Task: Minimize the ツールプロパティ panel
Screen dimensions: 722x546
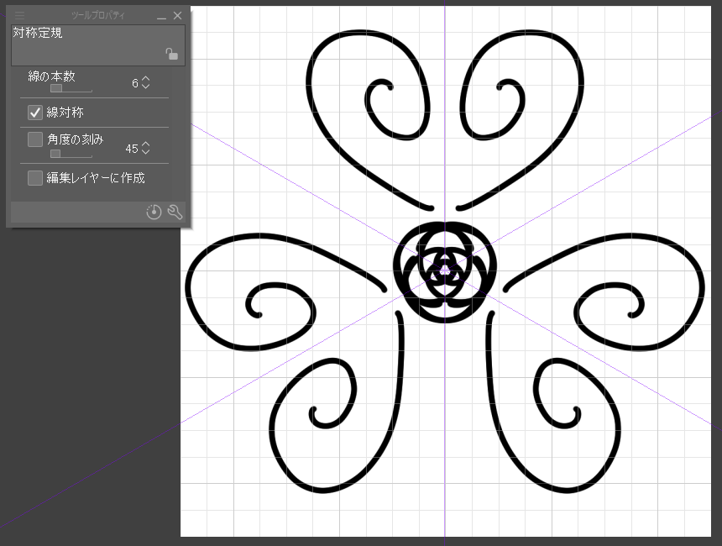Action: (x=161, y=16)
